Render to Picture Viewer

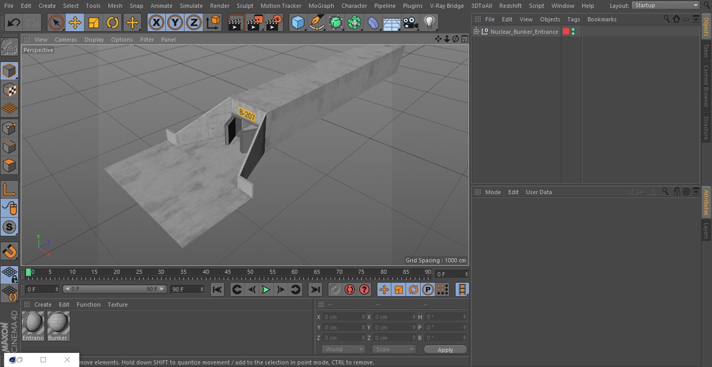coord(255,22)
